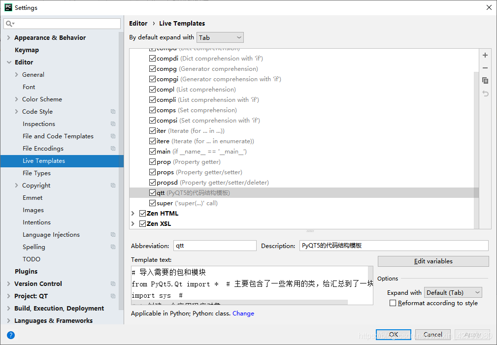This screenshot has height=345, width=497.
Task: Click project-level icon beside File and Code Templates
Action: (x=113, y=136)
